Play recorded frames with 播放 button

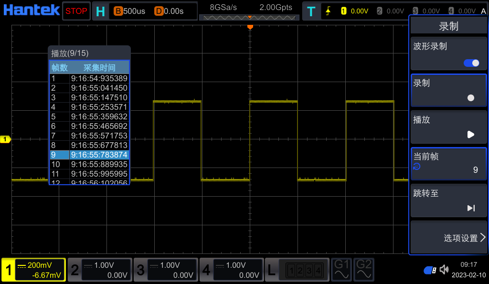(448, 126)
